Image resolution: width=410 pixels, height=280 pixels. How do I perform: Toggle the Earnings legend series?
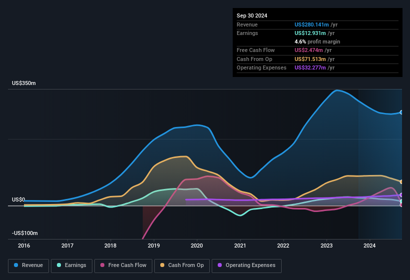71,265
